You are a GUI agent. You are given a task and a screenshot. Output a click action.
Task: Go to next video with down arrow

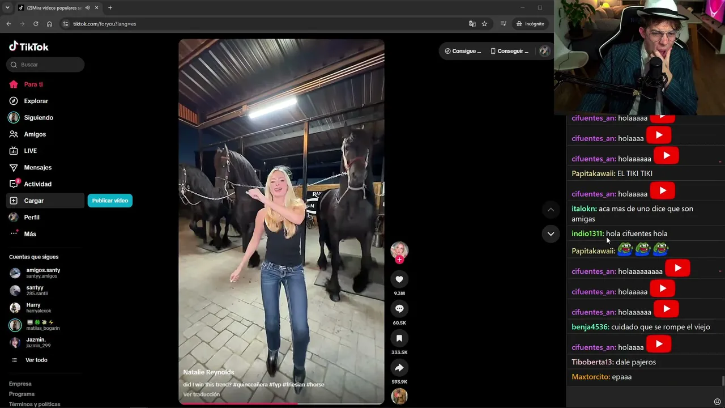[551, 233]
